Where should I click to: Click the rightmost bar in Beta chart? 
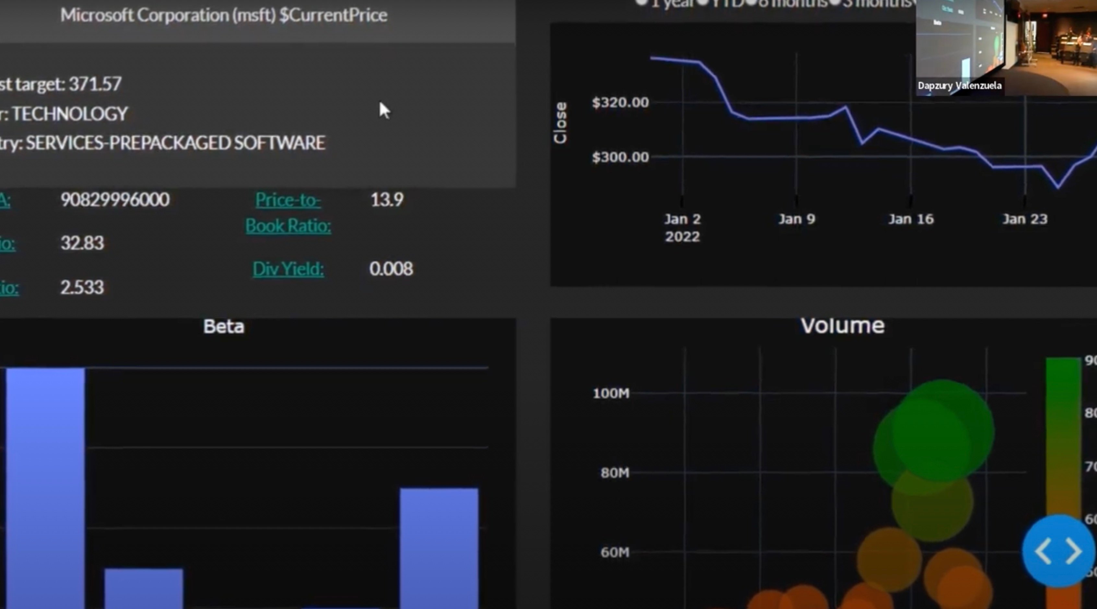(439, 548)
